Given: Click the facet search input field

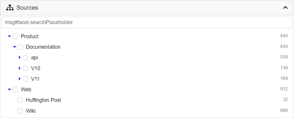Looking at the screenshot, I should tap(147, 22).
